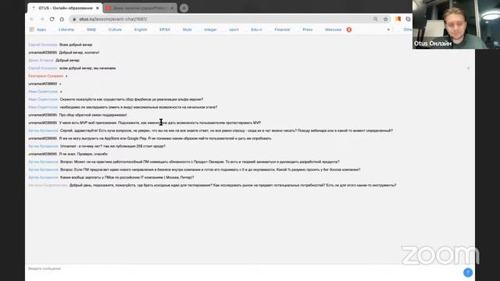The width and height of the screenshot is (500, 281).
Task: Open the Culture bookmark folder
Action: pyautogui.click(x=115, y=30)
